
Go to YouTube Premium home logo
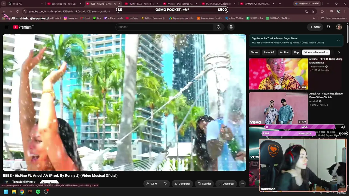(22, 27)
